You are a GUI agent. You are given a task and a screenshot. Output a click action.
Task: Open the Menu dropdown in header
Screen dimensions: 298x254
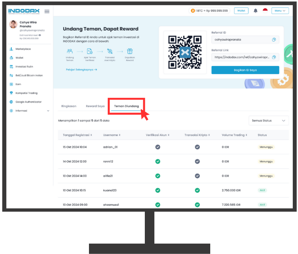[280, 11]
